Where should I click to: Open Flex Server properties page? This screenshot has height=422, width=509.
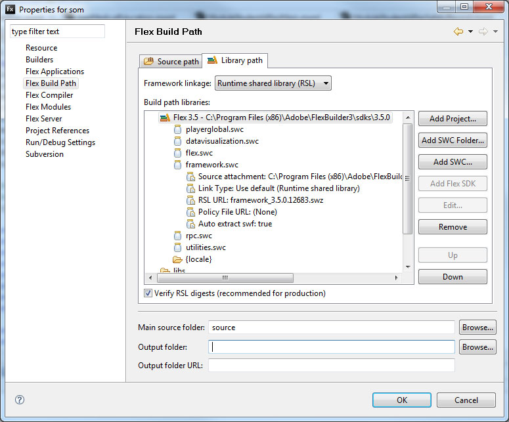[x=43, y=119]
